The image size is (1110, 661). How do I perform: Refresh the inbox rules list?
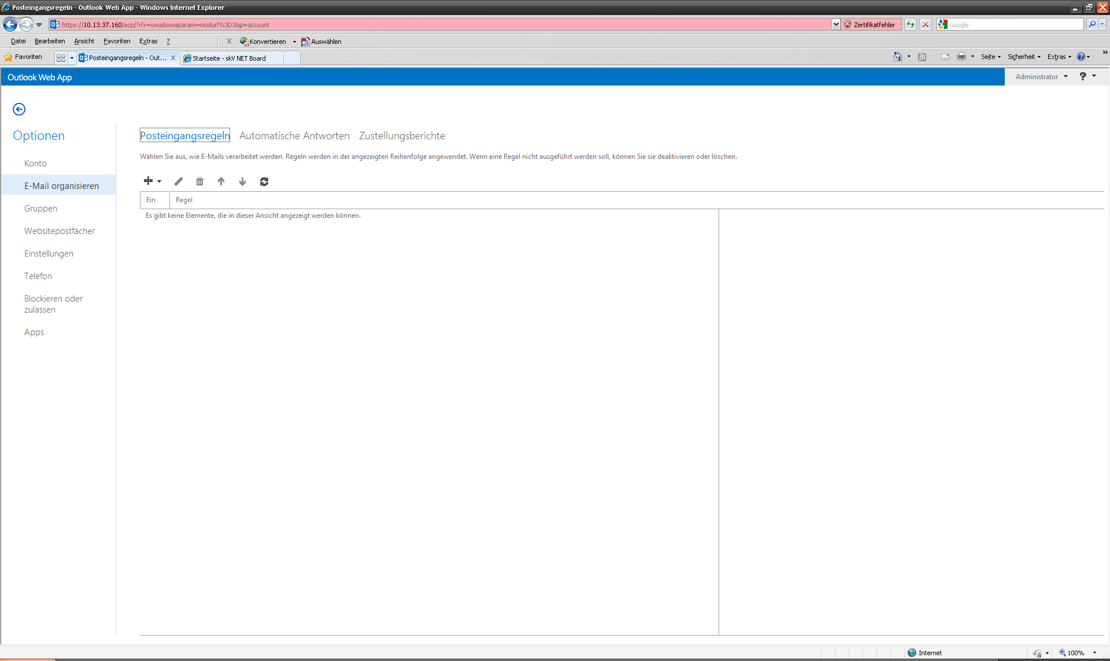point(264,181)
